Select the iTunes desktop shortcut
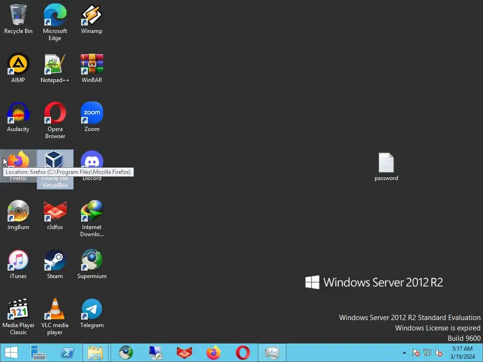Image resolution: width=483 pixels, height=362 pixels. click(18, 264)
